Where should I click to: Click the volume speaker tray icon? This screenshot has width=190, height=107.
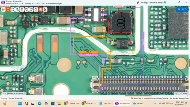click(164, 103)
